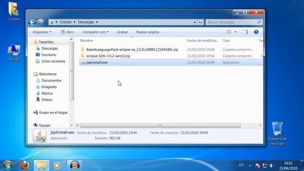
Task: Select BabelLanguagePack-eclipse-es zip file
Action: click(132, 49)
